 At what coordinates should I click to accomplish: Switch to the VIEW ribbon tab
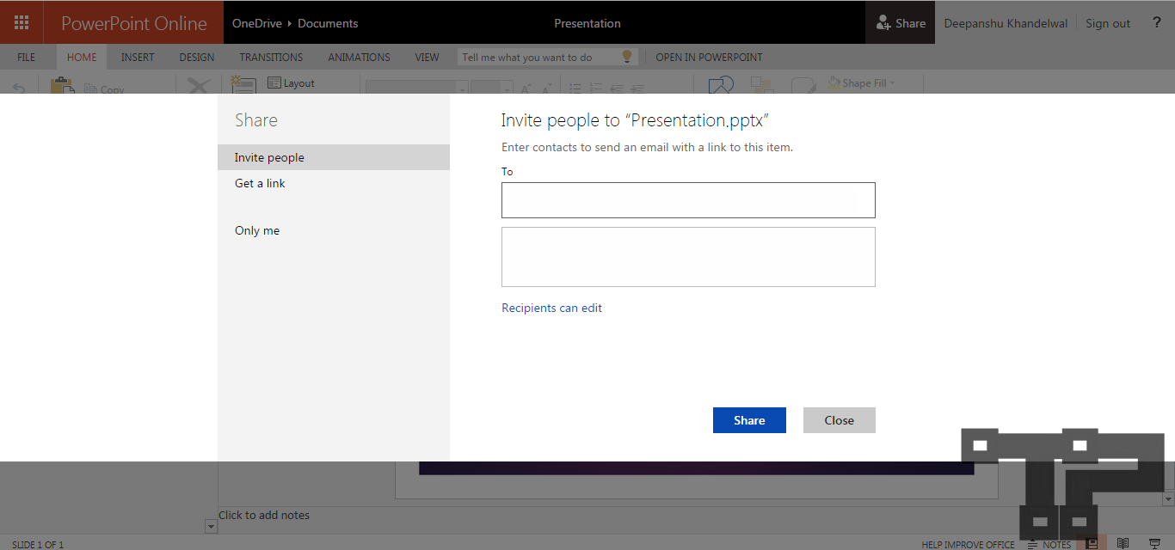[x=427, y=58]
